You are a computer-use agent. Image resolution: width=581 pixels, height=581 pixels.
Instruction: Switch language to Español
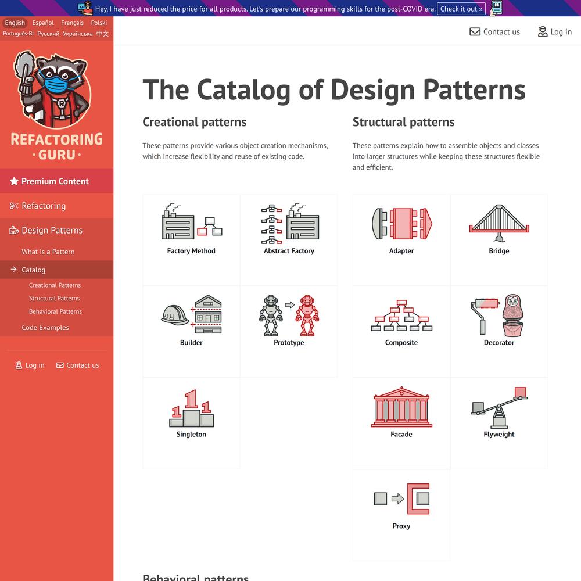point(43,23)
